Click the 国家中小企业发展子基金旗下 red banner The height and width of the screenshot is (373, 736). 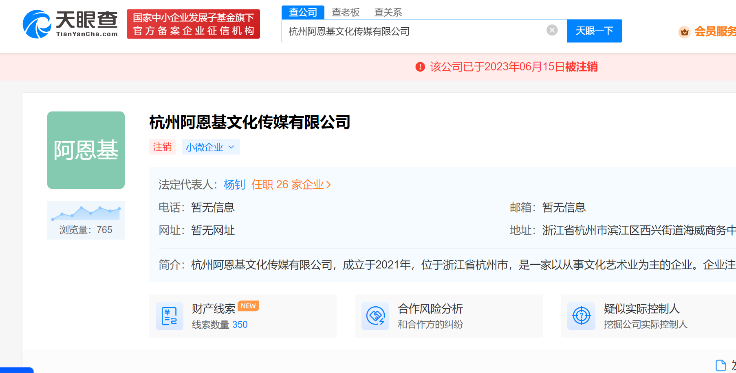(x=193, y=24)
